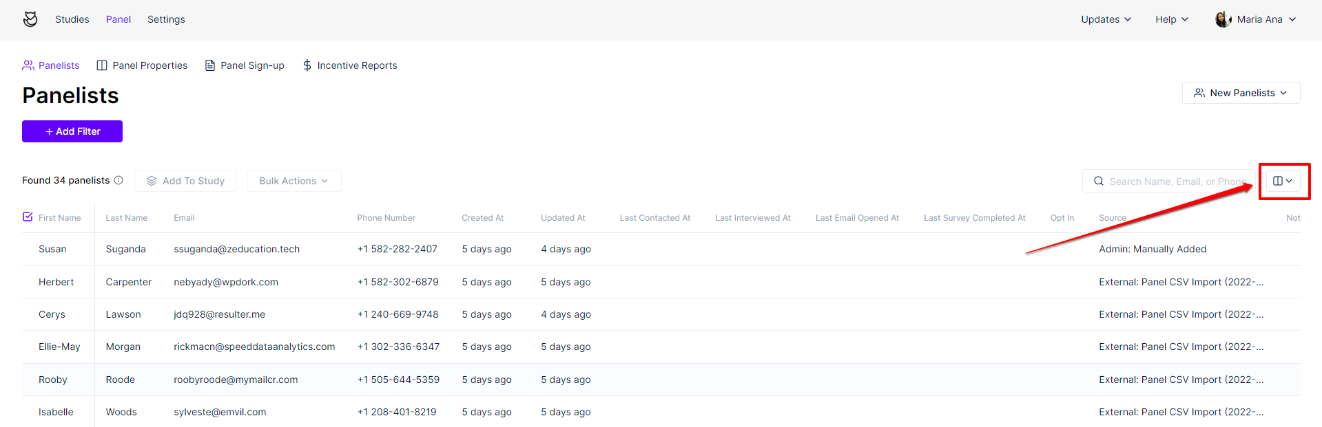This screenshot has width=1322, height=427.
Task: Click email jdq928@resulter.me
Action: pos(220,314)
